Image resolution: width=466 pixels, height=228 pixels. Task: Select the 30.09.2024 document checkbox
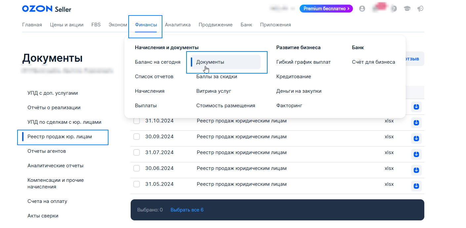pyautogui.click(x=137, y=137)
